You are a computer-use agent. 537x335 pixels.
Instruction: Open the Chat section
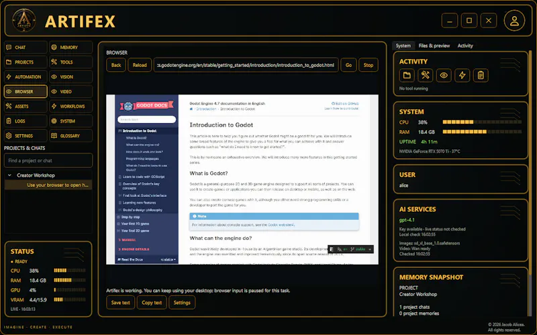coord(26,48)
